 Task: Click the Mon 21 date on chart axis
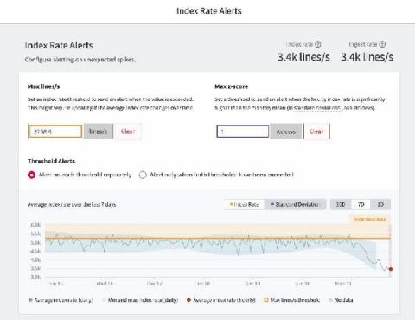[x=343, y=284]
